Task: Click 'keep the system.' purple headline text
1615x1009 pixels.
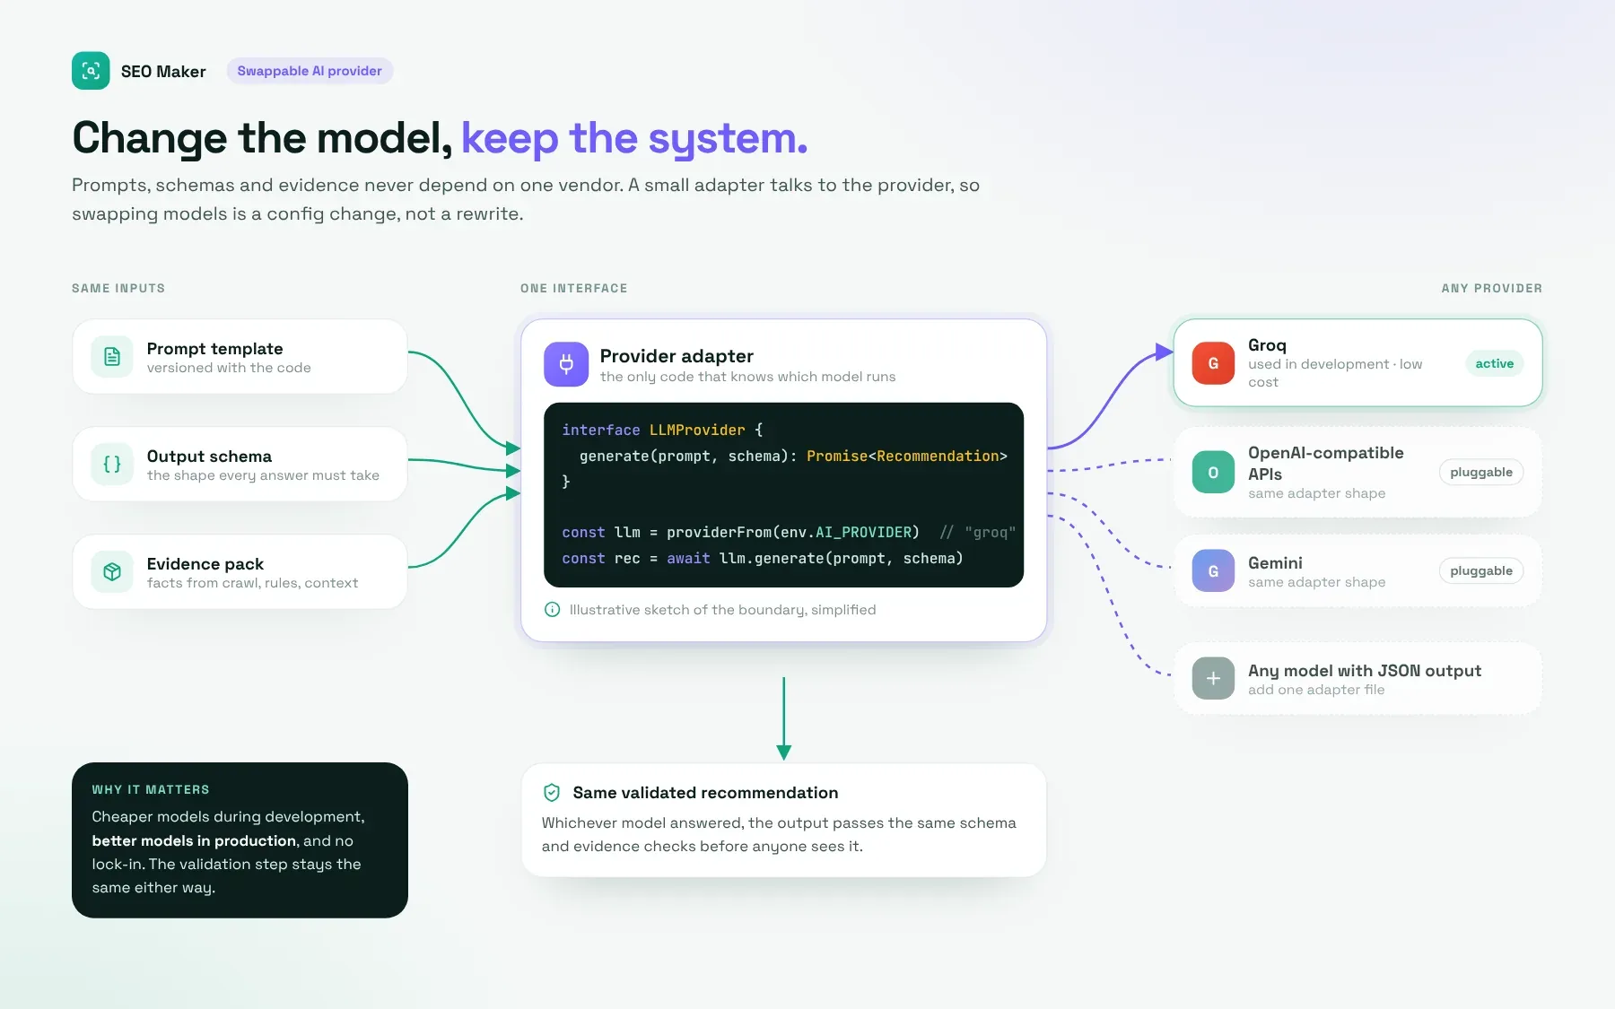Action: (x=634, y=139)
